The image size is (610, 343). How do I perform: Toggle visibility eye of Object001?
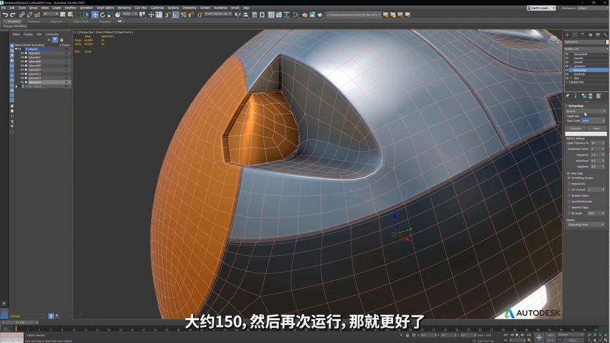[22, 53]
